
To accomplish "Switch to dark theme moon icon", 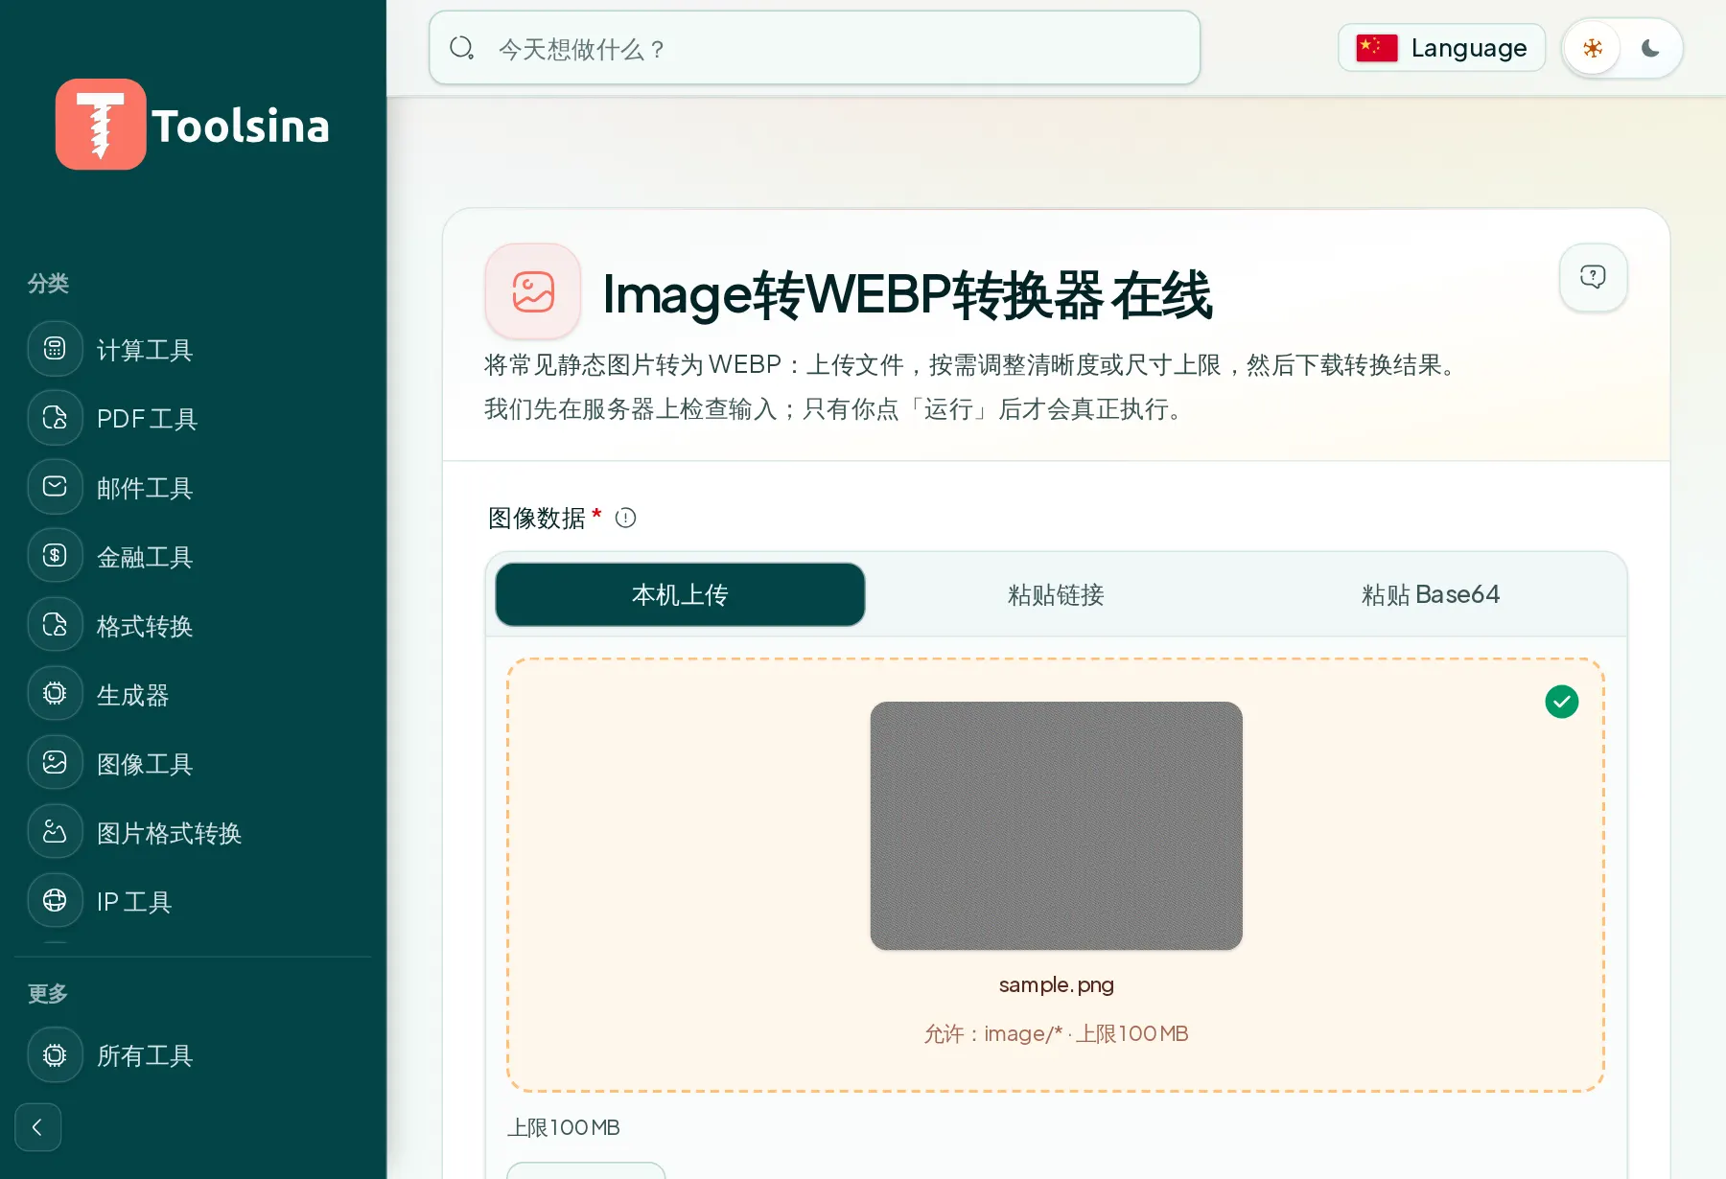I will pos(1650,48).
